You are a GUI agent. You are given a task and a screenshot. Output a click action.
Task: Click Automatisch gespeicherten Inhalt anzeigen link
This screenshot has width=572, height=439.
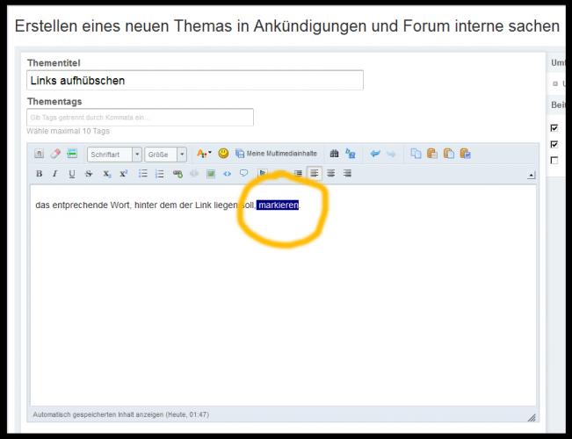[121, 414]
